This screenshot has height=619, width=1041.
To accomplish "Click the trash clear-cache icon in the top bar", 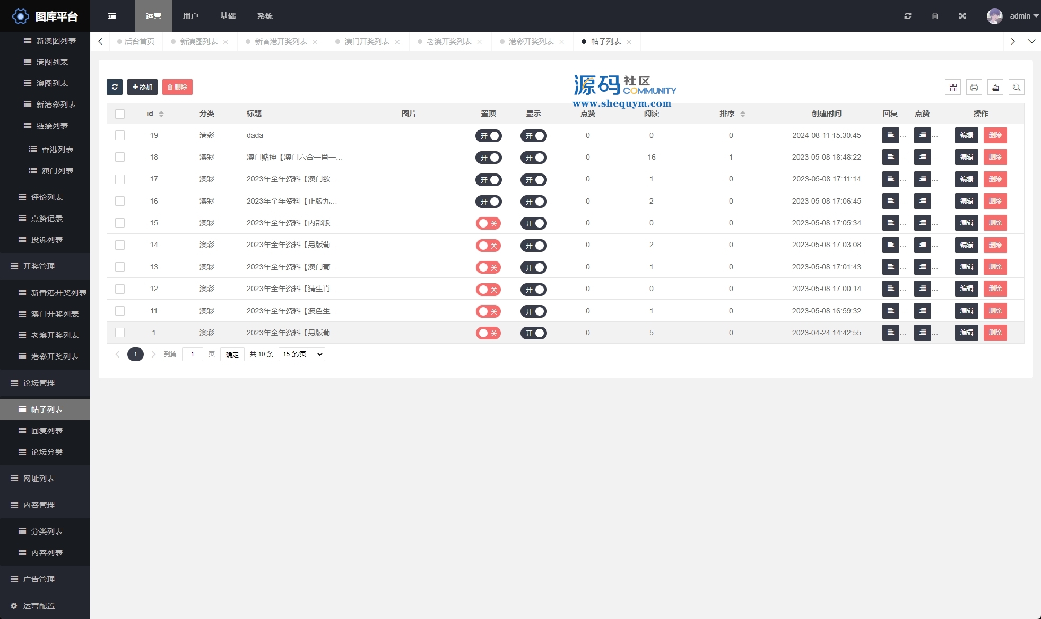I will [x=935, y=16].
